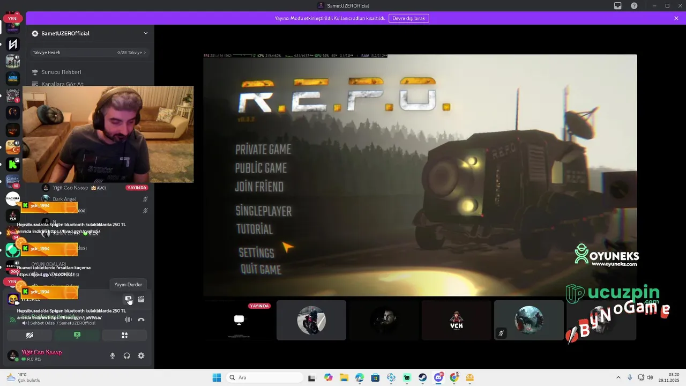Viewport: 686px width, 386px height.
Task: Open the activity clapperboard icon beside stop-stream
Action: 141,299
